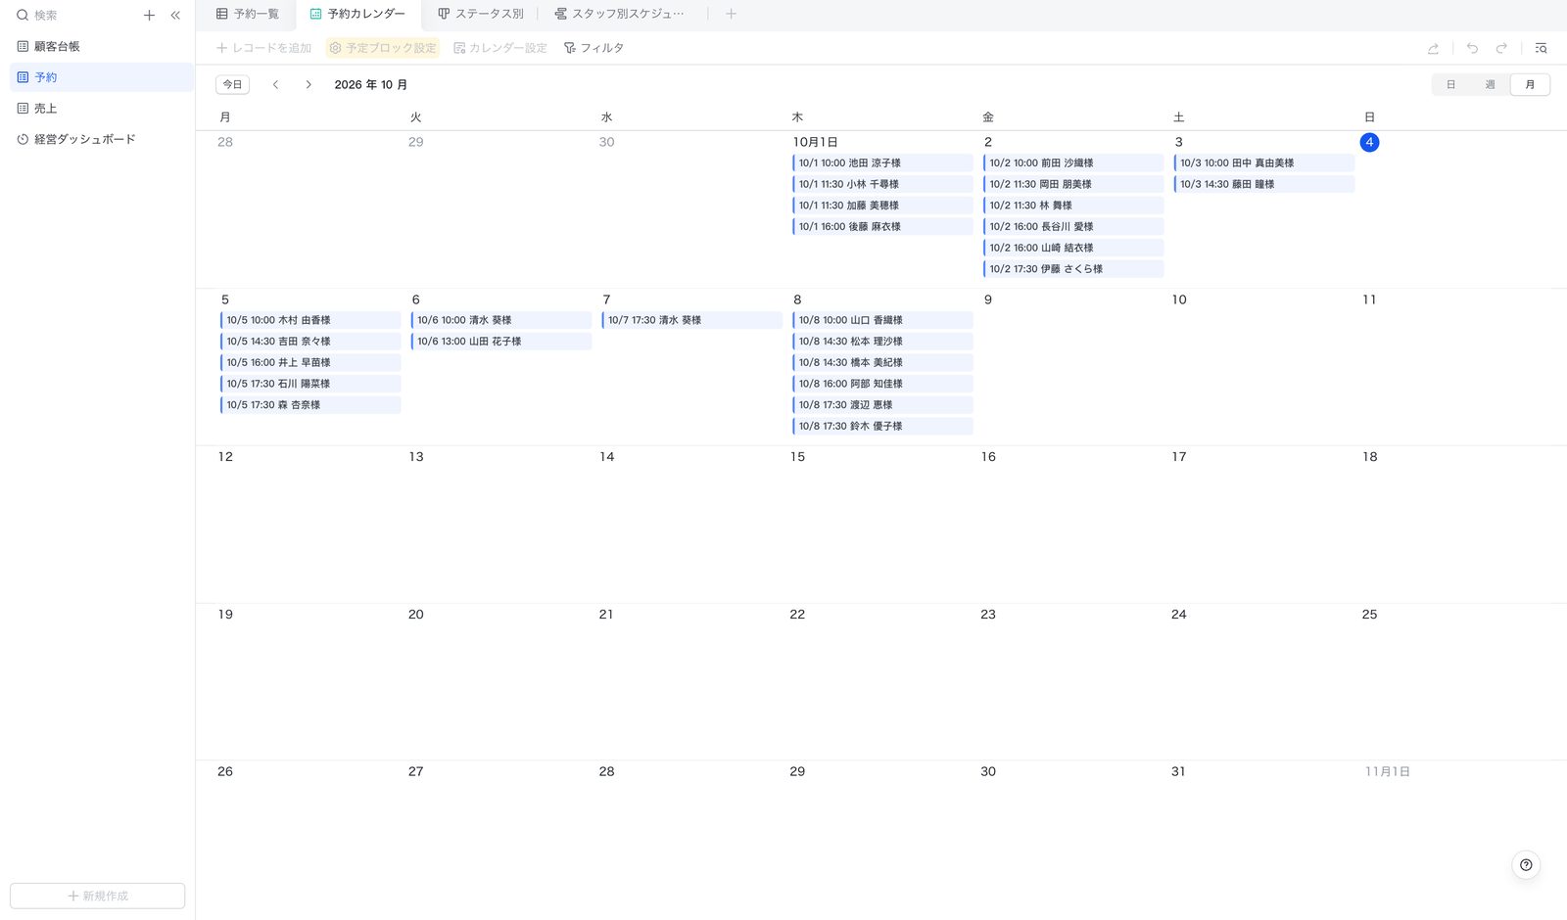Go to next month arrow
1567x920 pixels.
[x=309, y=85]
